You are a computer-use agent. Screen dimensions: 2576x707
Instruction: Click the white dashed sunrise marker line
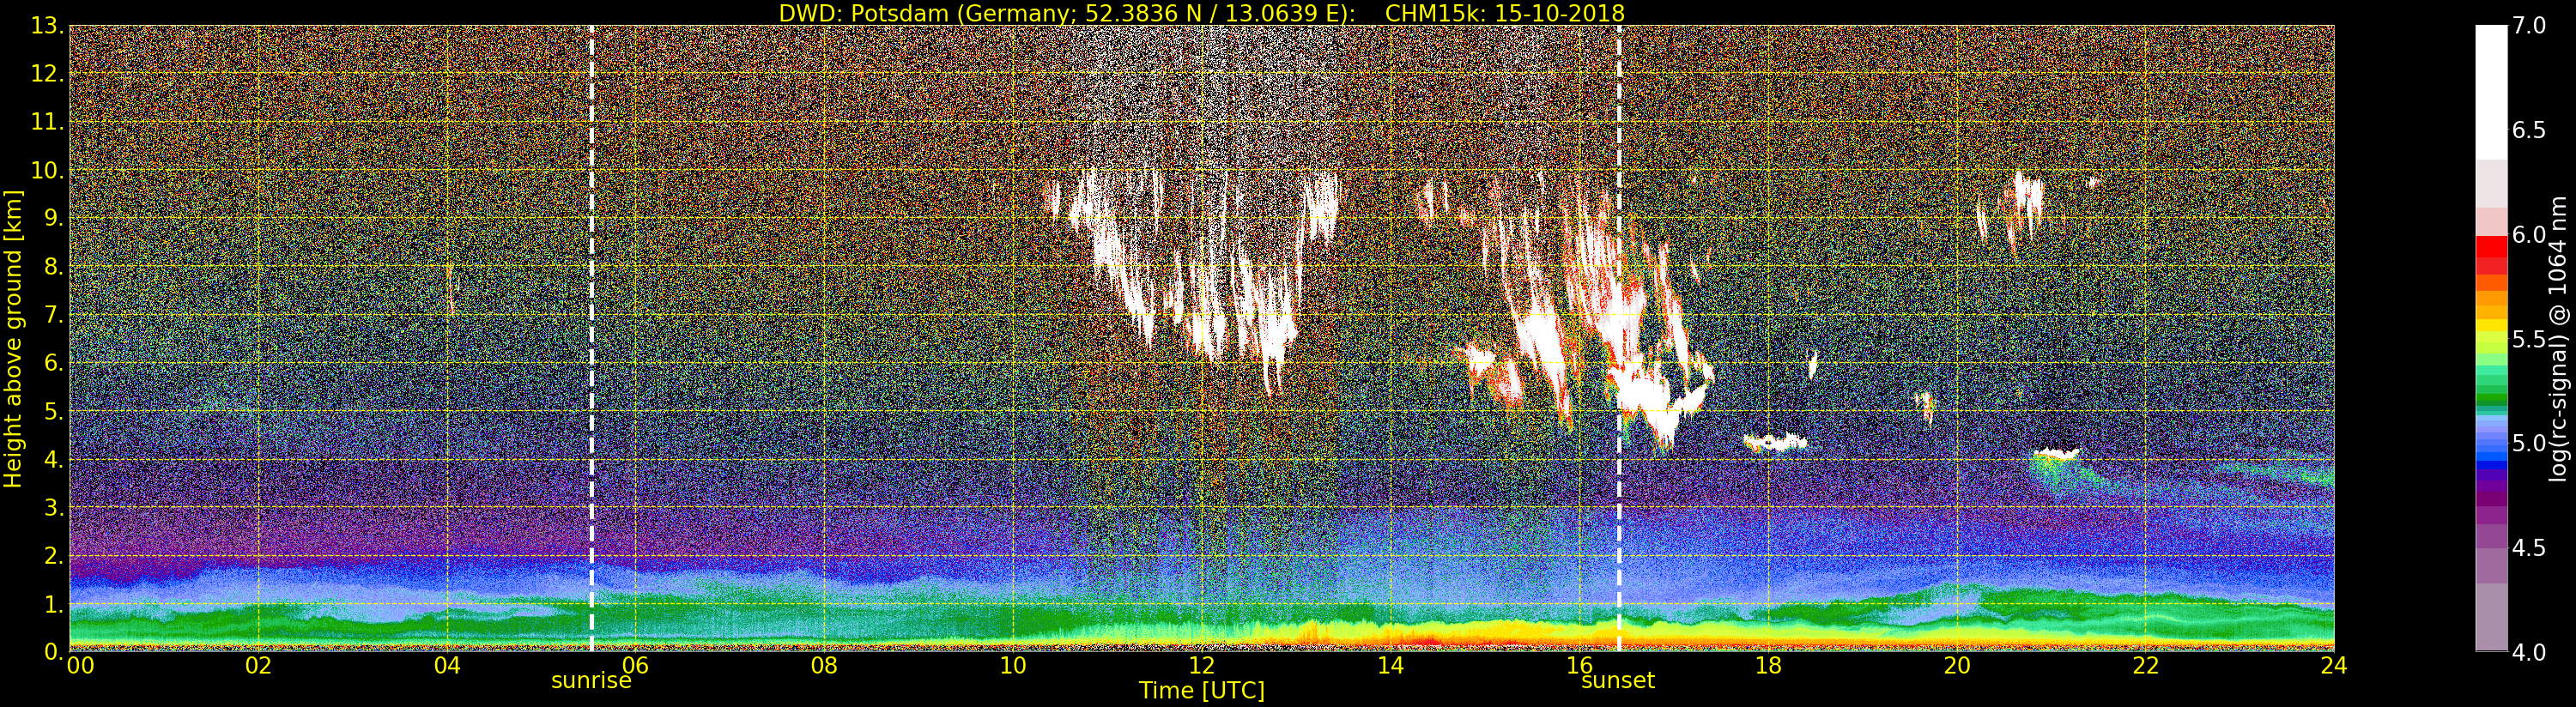tap(591, 338)
